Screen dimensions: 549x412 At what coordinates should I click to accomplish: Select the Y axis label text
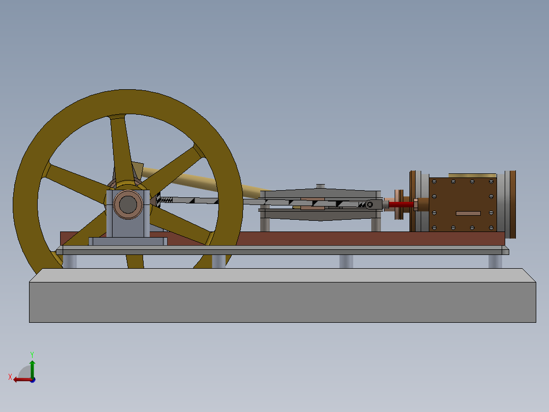[32, 354]
